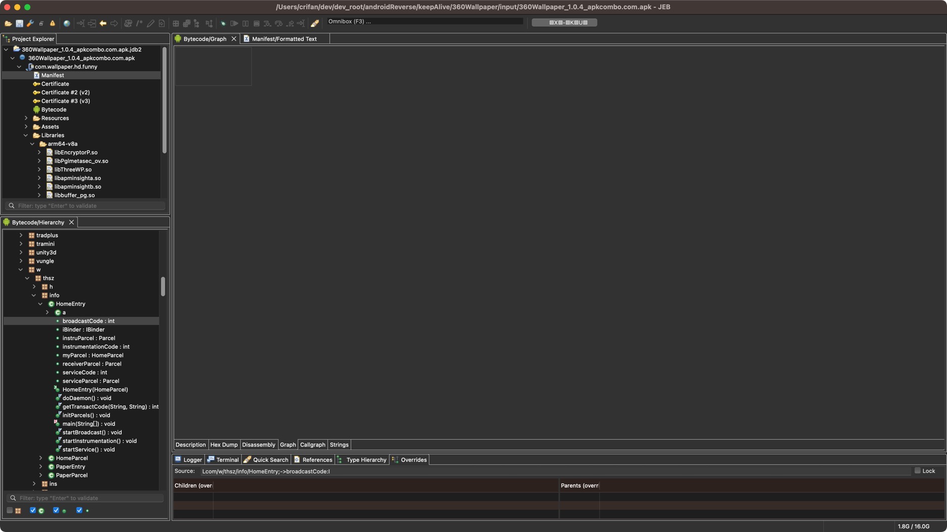
Task: Click the open file folder toolbar icon
Action: coord(8,23)
